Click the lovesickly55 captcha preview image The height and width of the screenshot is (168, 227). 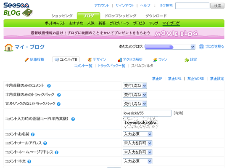tap(140, 123)
